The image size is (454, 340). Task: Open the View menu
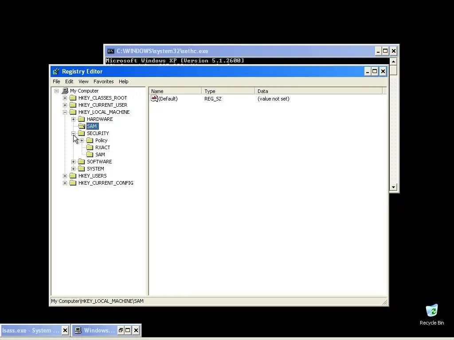tap(83, 81)
